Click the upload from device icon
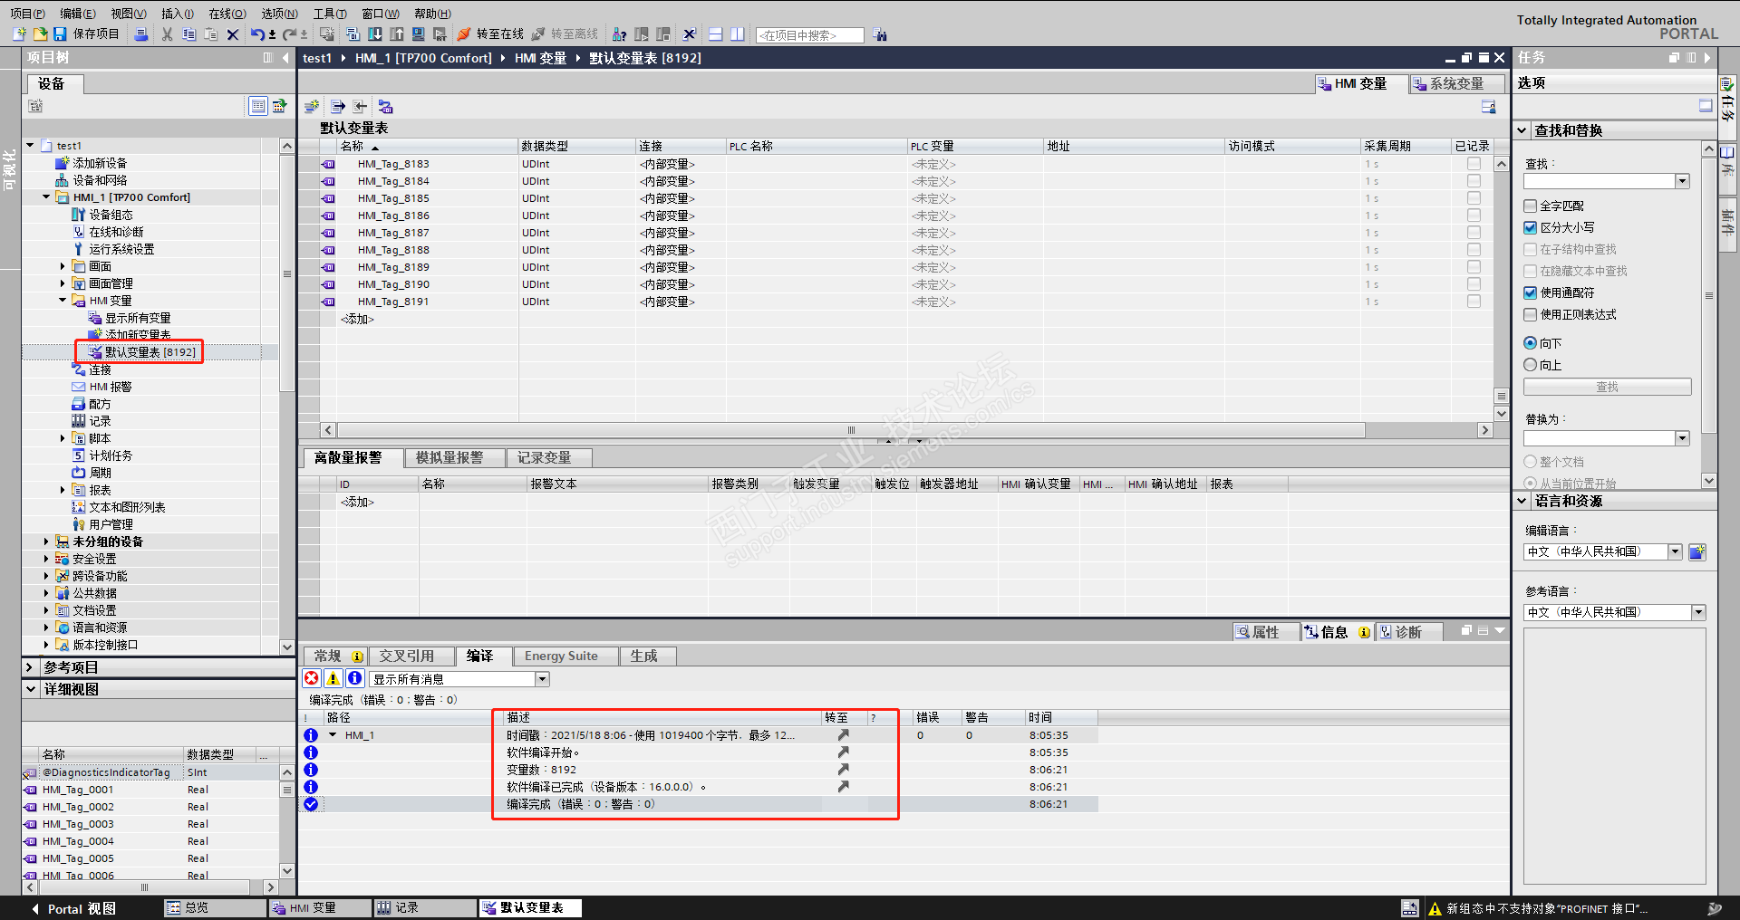Image resolution: width=1740 pixels, height=920 pixels. pyautogui.click(x=397, y=34)
